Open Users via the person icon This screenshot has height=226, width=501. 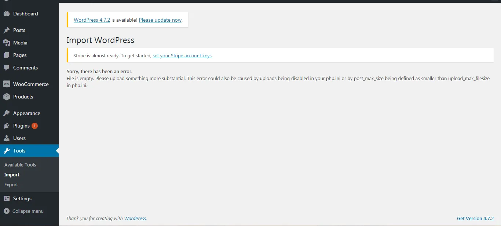(7, 138)
